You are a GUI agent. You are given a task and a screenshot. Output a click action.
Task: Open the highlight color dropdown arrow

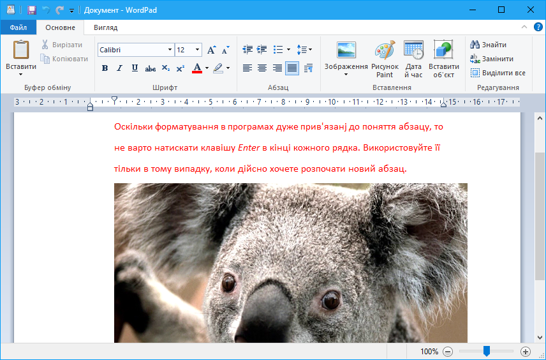(x=228, y=68)
